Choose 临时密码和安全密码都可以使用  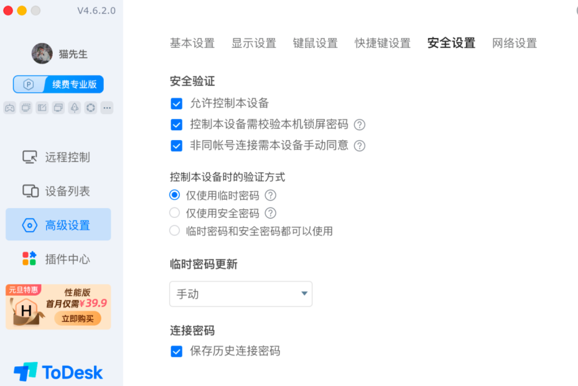tap(174, 231)
